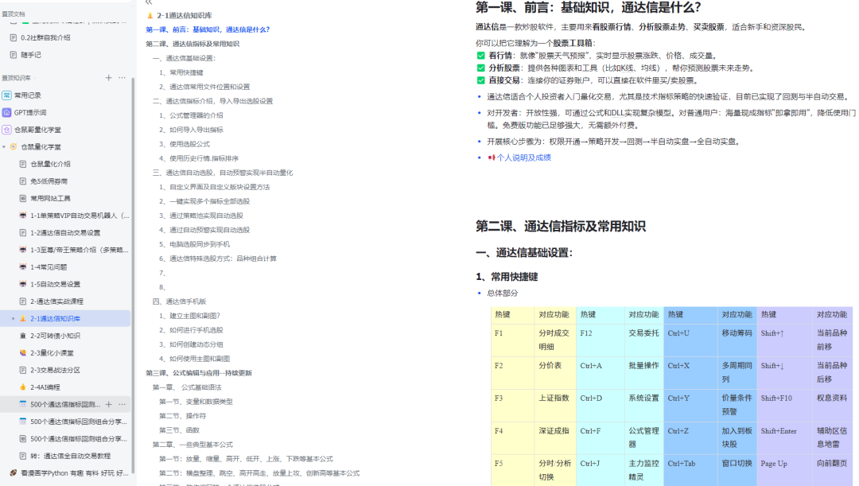
Task: Click the page icon beside 仓鼠量化介绍
Action: pos(22,164)
